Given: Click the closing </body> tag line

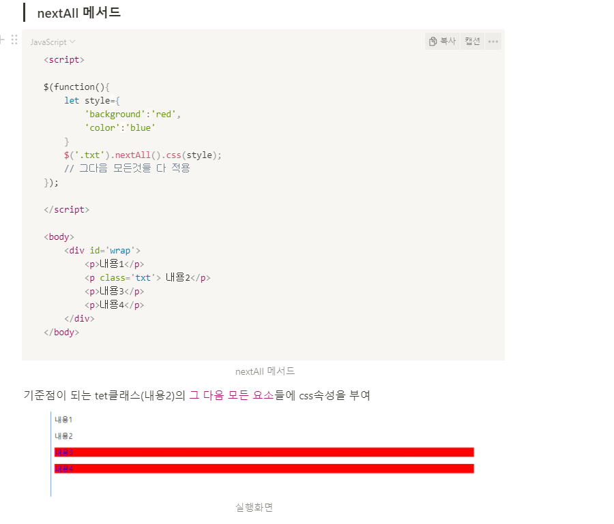Looking at the screenshot, I should [x=61, y=333].
